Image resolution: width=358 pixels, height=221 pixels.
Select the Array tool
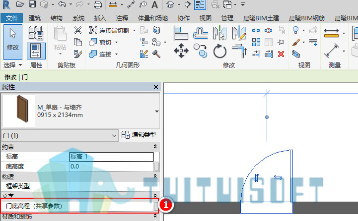(256, 42)
